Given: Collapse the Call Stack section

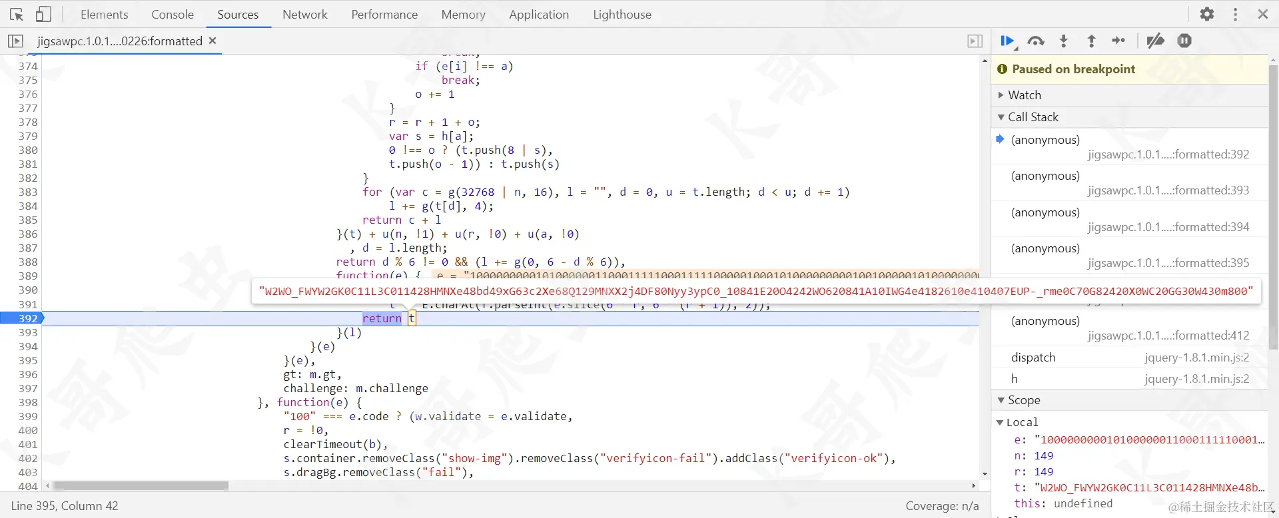Looking at the screenshot, I should pyautogui.click(x=1129, y=117).
